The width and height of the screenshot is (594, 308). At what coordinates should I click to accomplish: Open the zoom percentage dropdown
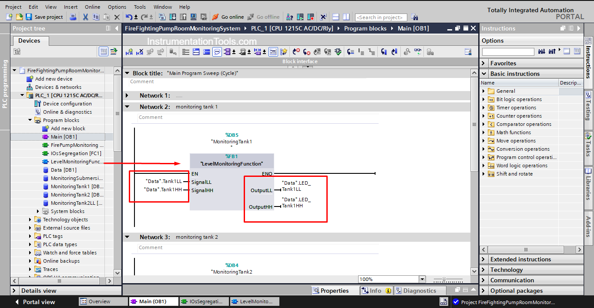point(422,279)
